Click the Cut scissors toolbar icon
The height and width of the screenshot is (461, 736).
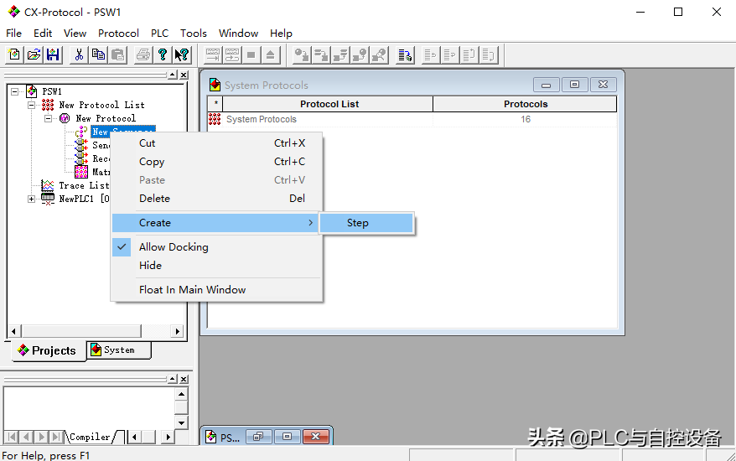click(79, 55)
